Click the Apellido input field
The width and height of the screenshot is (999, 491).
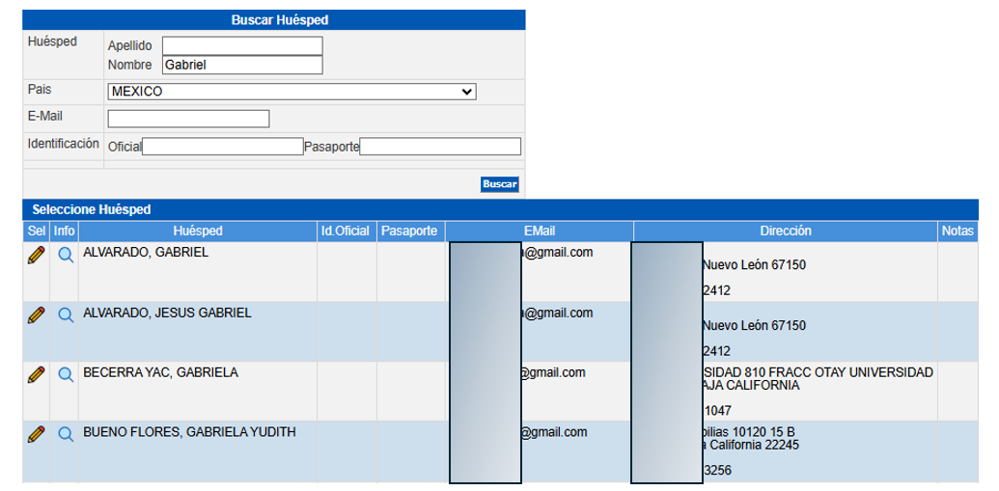click(x=242, y=45)
